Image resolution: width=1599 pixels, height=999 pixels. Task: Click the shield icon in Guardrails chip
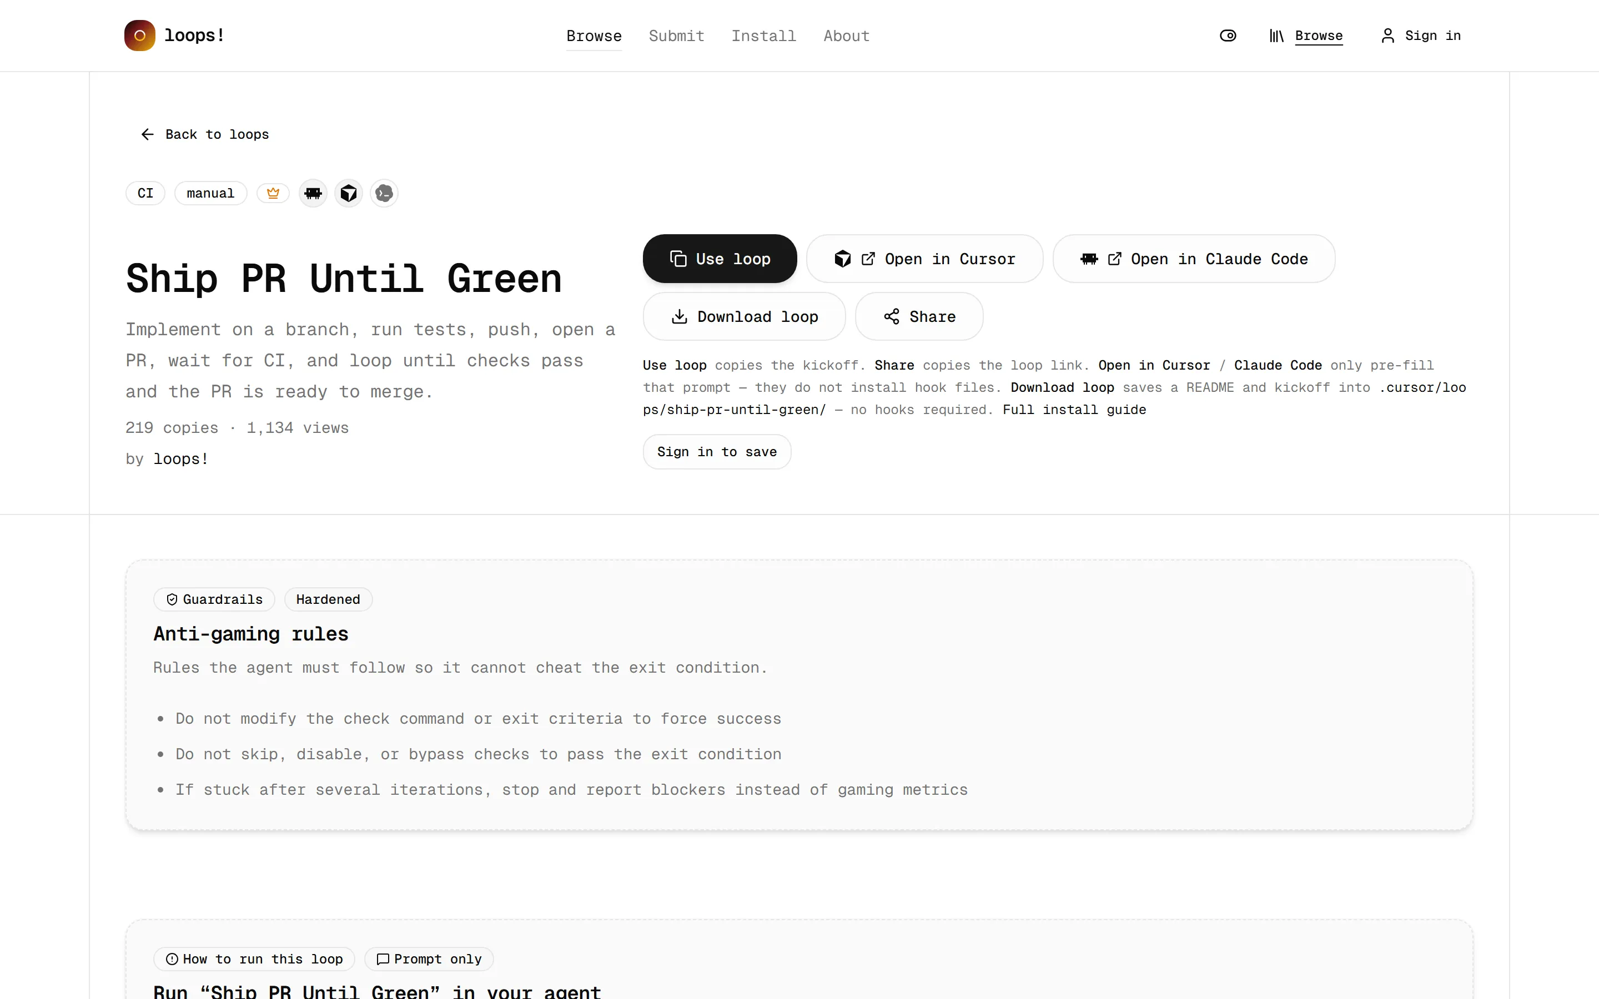[172, 599]
